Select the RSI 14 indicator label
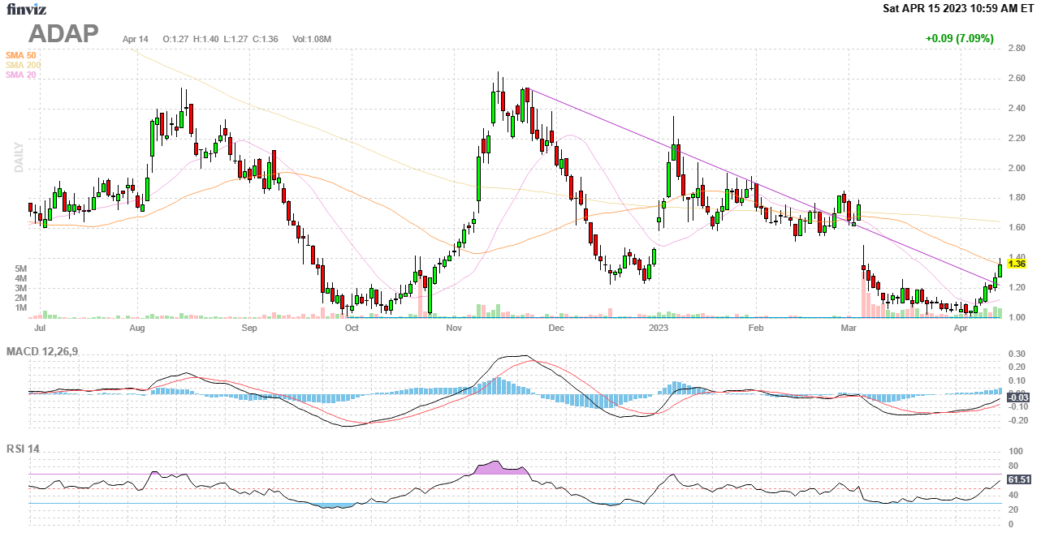The width and height of the screenshot is (1041, 537). [24, 449]
